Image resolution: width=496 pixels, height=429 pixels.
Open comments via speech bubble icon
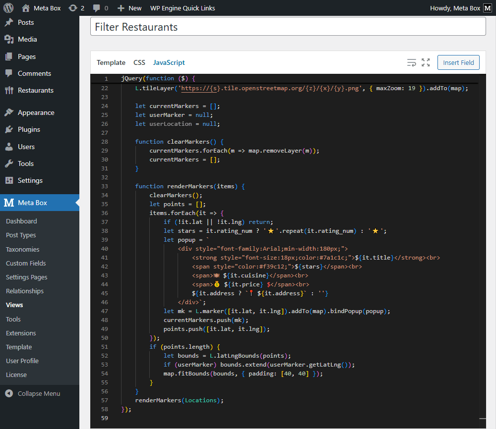97,7
